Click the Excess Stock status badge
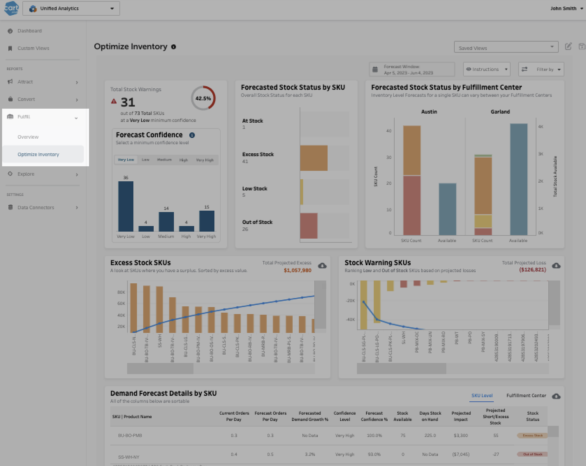586x466 pixels. [x=532, y=436]
